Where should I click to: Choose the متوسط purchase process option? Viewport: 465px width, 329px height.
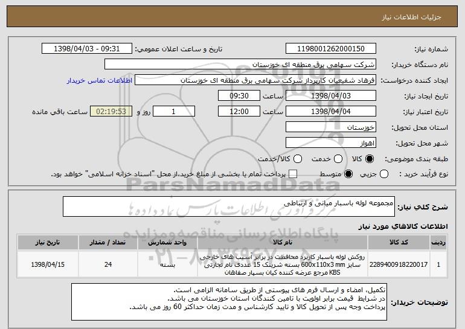[x=348, y=174]
